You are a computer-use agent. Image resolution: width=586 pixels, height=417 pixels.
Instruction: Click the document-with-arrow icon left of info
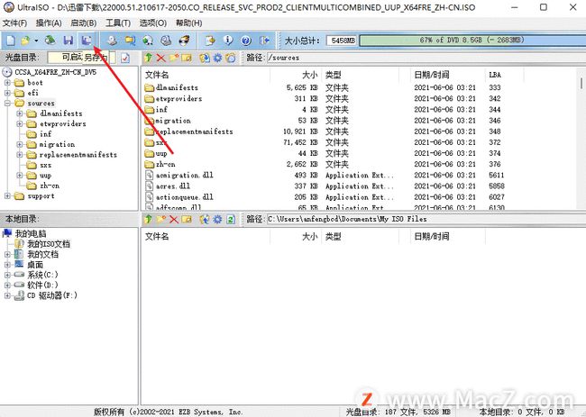pos(210,40)
